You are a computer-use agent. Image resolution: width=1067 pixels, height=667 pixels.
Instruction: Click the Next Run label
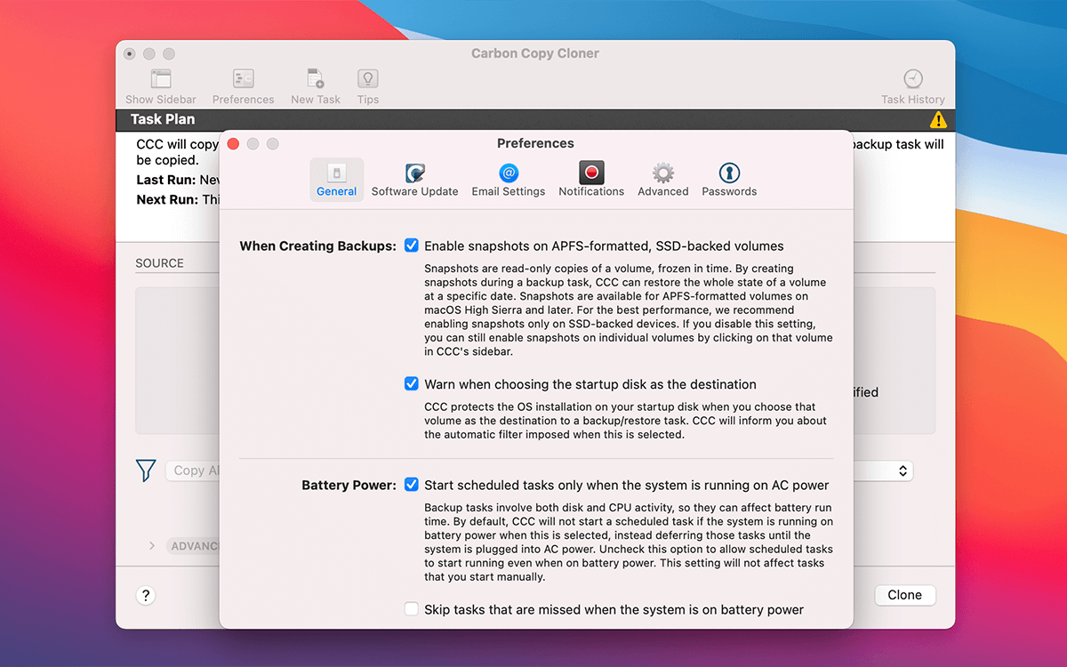click(x=168, y=199)
